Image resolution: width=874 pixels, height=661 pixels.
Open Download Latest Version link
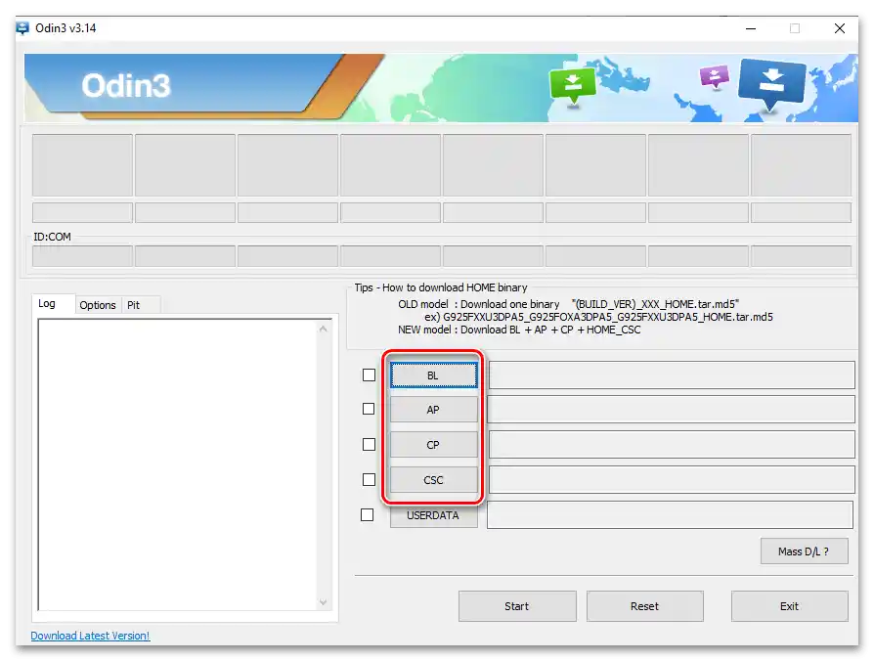click(90, 636)
